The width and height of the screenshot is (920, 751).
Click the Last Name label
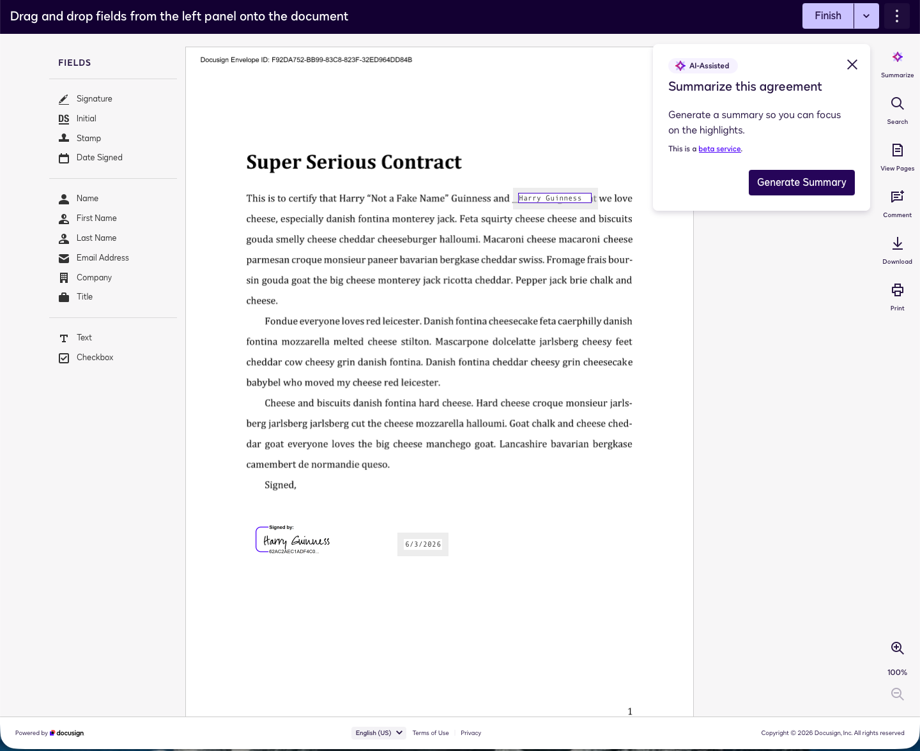(x=96, y=238)
